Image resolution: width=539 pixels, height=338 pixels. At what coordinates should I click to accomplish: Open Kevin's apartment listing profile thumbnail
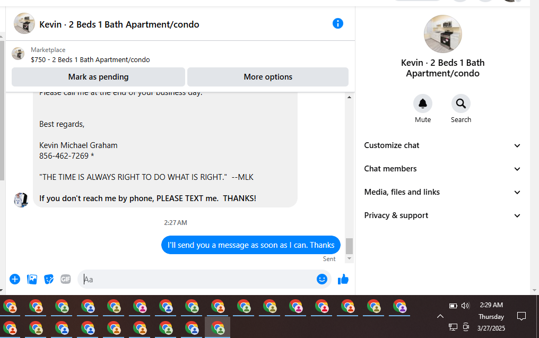click(x=443, y=34)
